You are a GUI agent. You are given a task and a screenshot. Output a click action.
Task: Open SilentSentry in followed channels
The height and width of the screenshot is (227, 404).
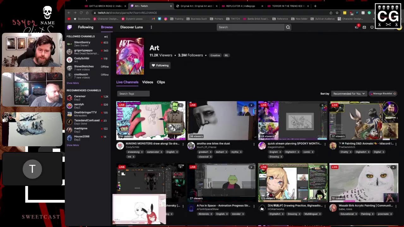pyautogui.click(x=82, y=43)
